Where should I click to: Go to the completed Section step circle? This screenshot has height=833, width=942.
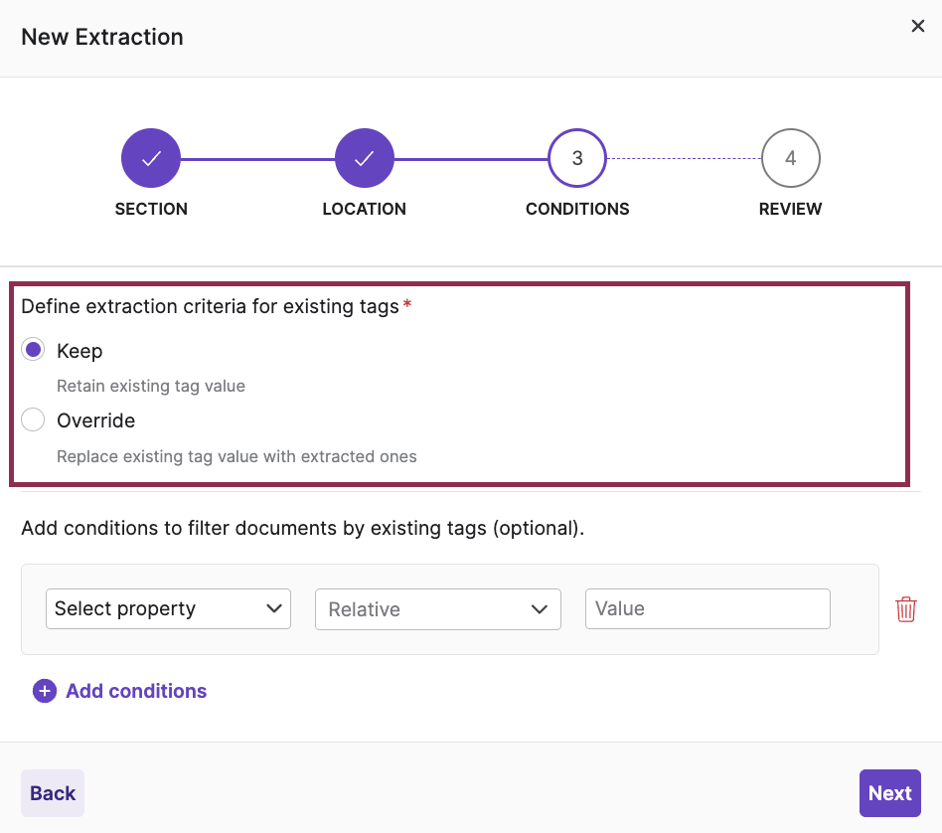[x=151, y=158]
